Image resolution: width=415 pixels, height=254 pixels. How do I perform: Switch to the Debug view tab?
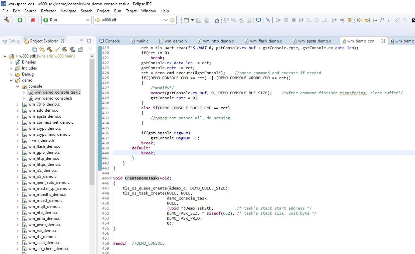11,41
